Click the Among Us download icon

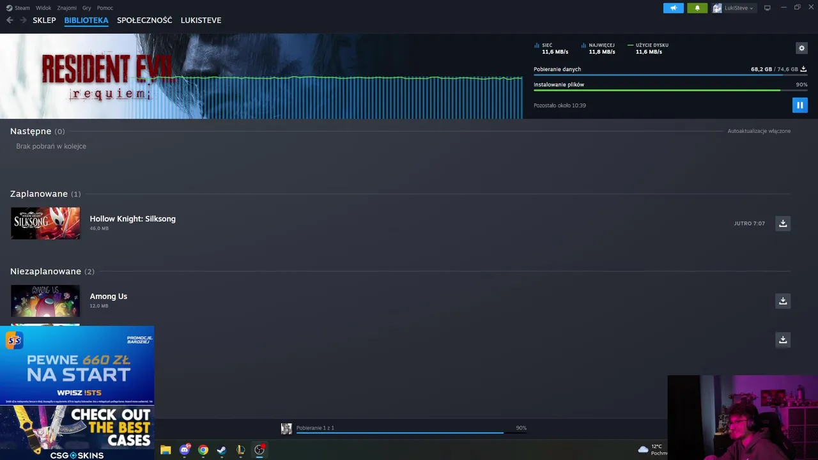783,301
